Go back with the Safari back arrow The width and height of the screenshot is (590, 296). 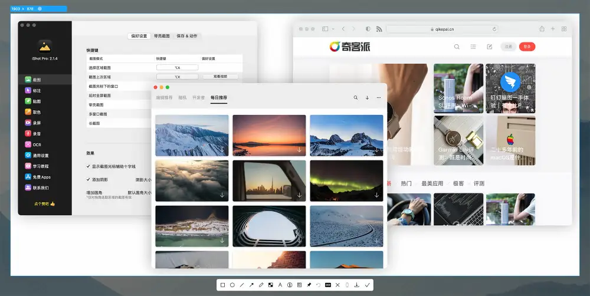tap(343, 29)
